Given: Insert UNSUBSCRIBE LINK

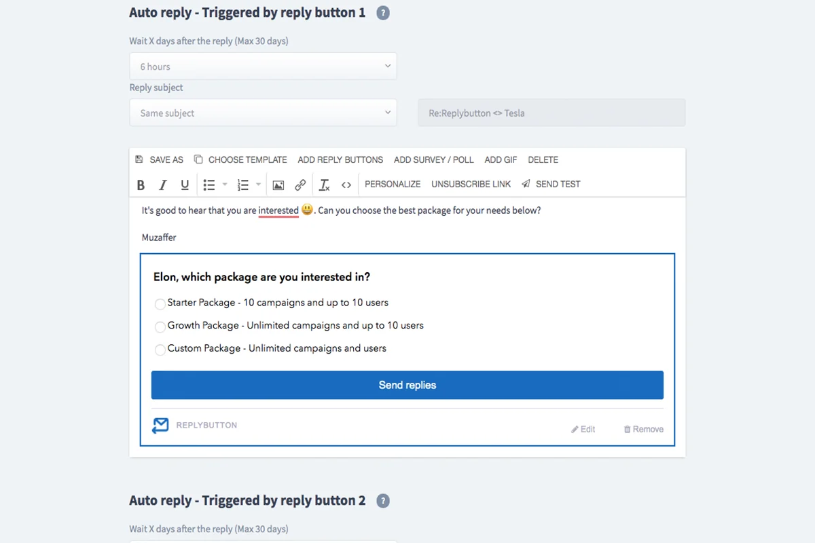Looking at the screenshot, I should (x=471, y=185).
